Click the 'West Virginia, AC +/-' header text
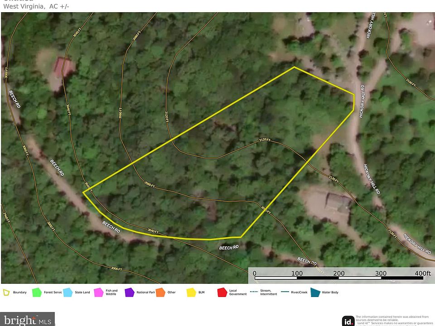435x326 pixels. click(x=36, y=6)
